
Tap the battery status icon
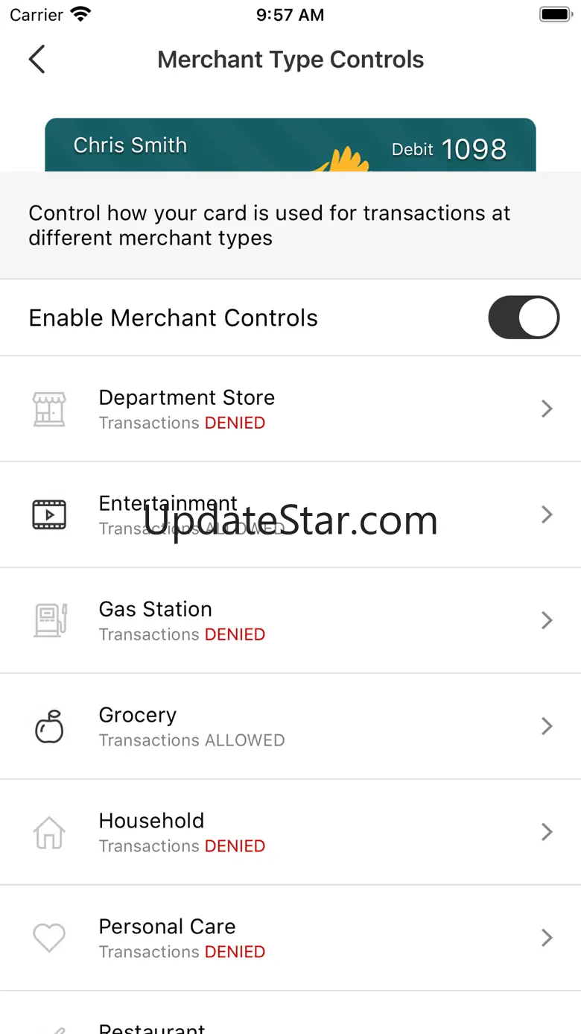(x=554, y=15)
